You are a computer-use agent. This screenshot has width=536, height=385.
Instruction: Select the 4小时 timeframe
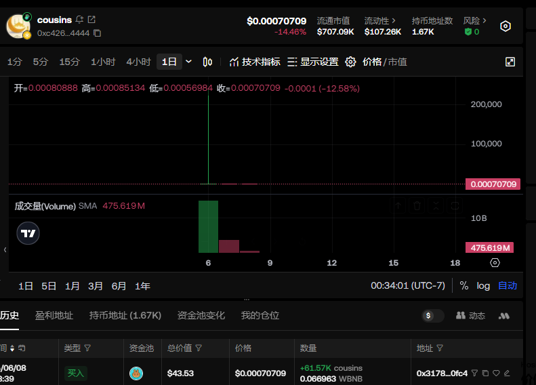[x=138, y=62]
